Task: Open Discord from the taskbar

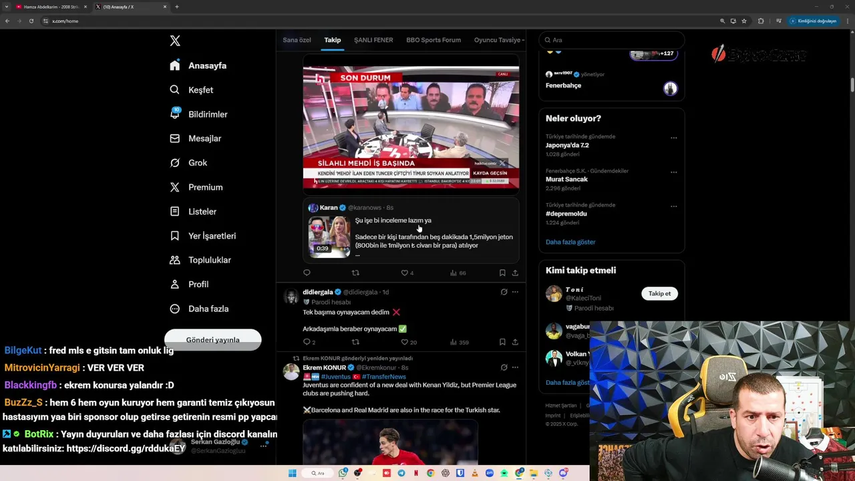Action: coord(563,473)
